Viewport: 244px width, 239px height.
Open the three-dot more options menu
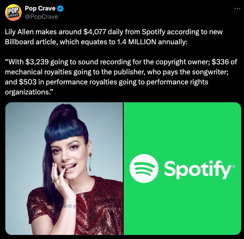[x=237, y=9]
